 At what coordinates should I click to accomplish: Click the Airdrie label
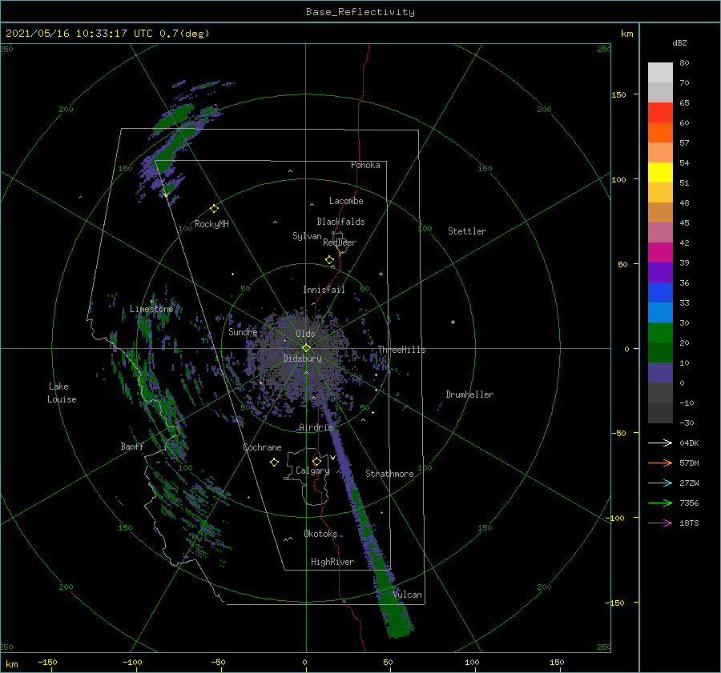(x=316, y=427)
